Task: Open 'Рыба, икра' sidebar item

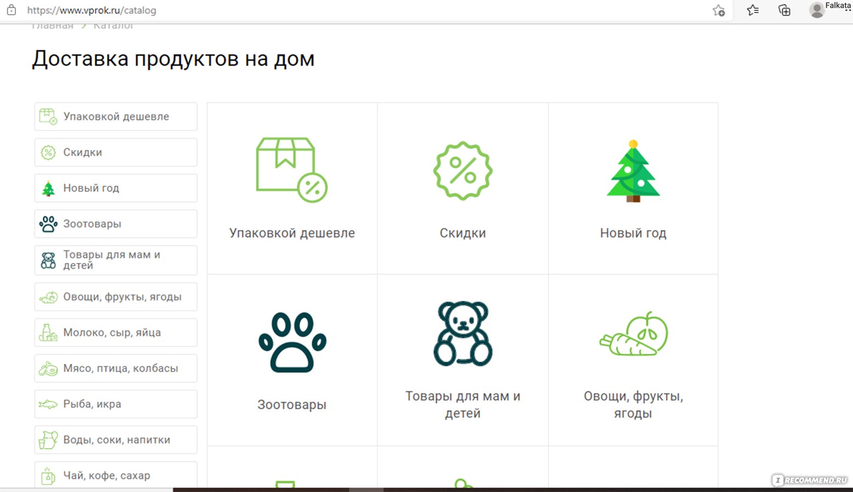Action: pyautogui.click(x=116, y=404)
